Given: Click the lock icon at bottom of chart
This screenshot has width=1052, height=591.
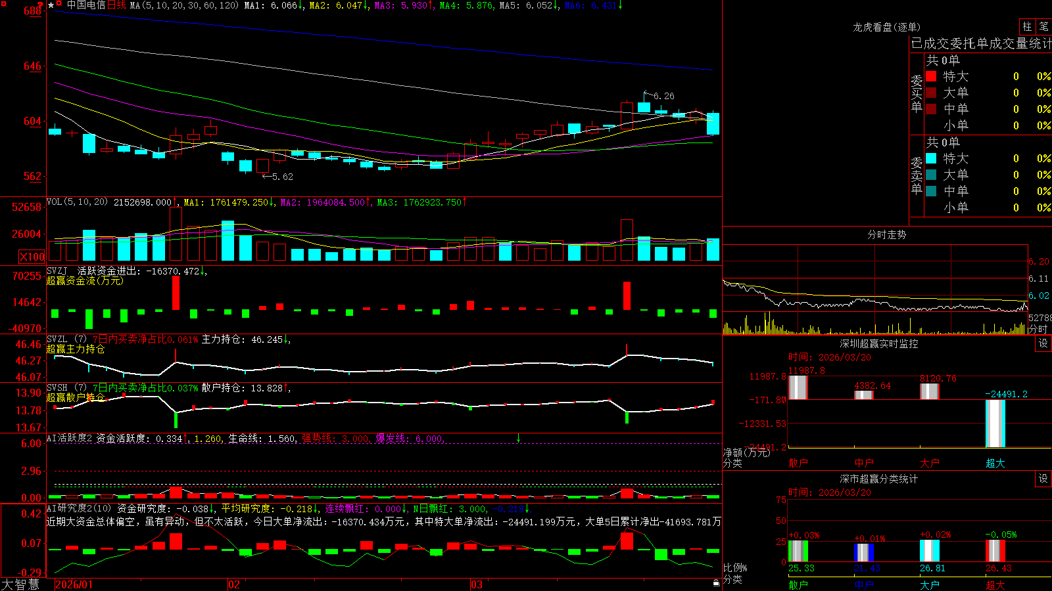Looking at the screenshot, I should click(x=717, y=583).
